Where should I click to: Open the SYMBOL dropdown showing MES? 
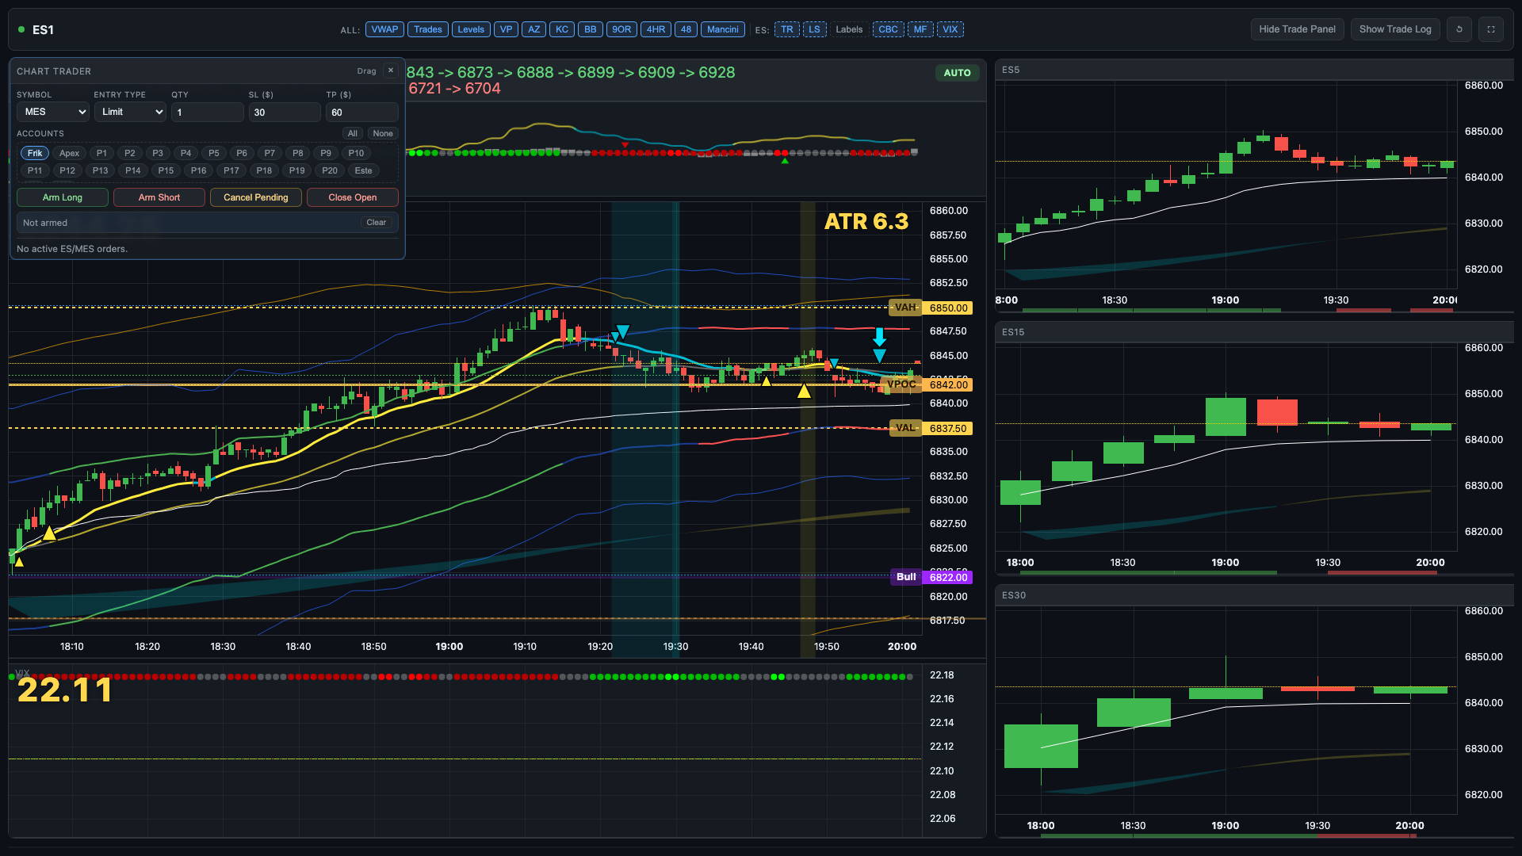(x=52, y=112)
